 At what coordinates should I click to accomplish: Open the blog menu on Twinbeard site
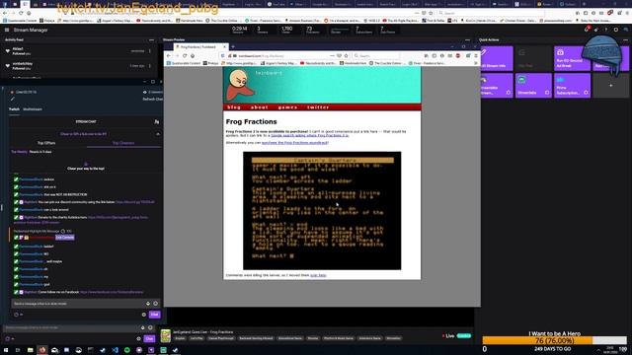coord(234,107)
